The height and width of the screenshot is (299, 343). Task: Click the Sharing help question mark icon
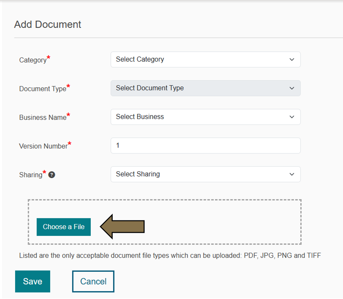51,175
